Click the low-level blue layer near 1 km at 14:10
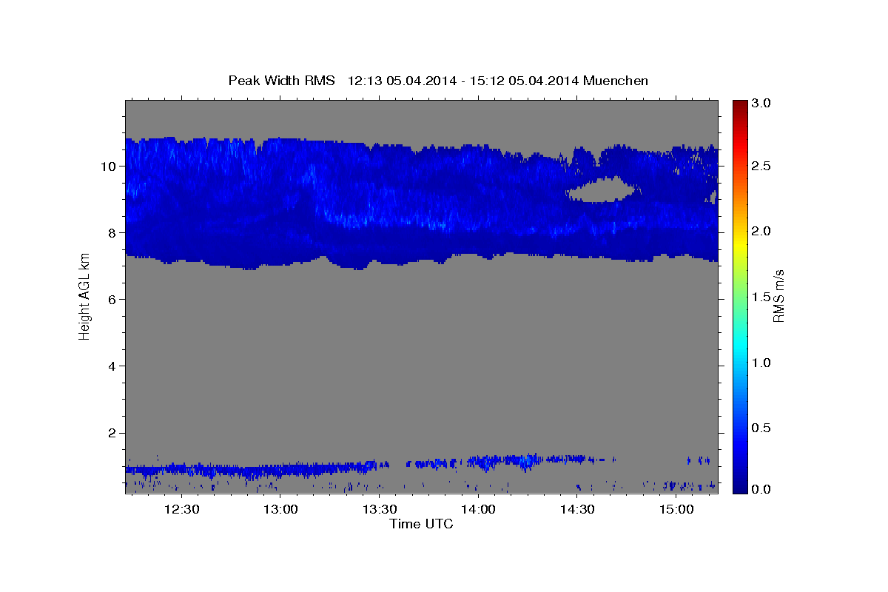888x592 pixels. (511, 462)
